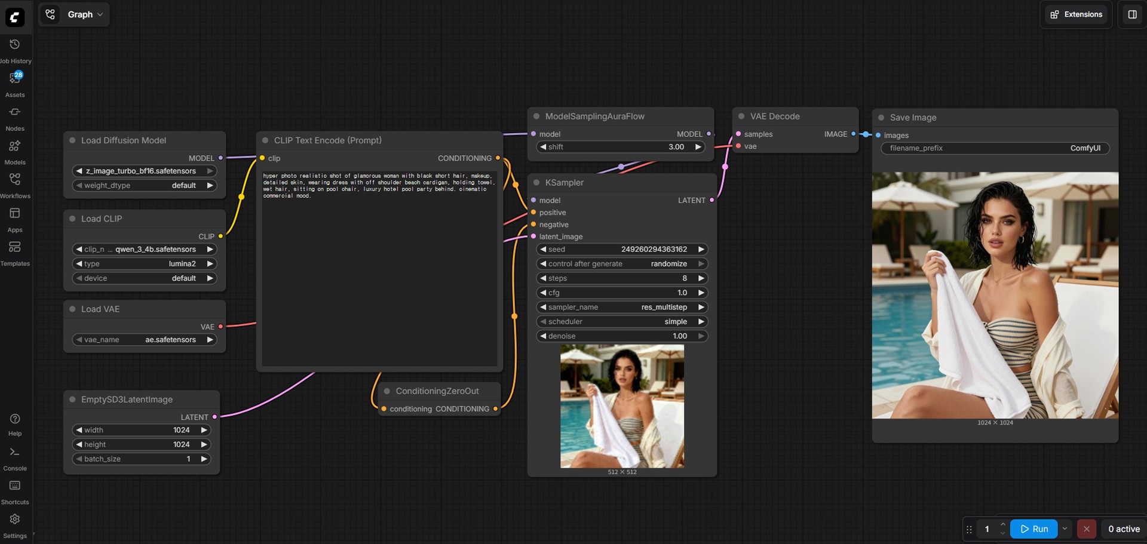Collapse the Load CLIP node via its dot
The image size is (1147, 544).
point(72,219)
